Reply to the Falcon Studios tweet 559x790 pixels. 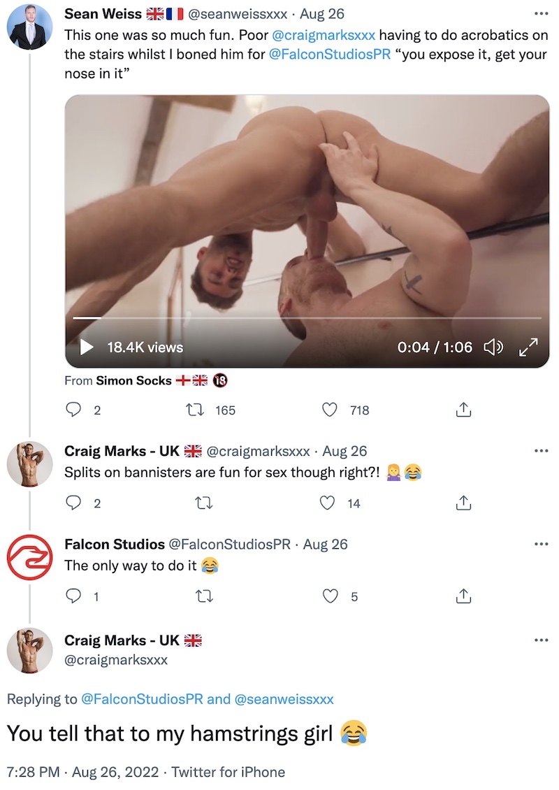(74, 596)
